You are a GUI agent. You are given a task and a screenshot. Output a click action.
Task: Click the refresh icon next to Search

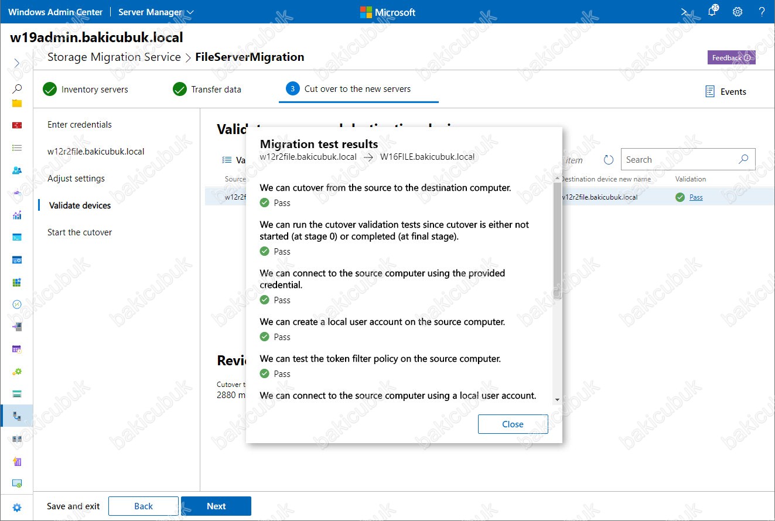tap(608, 160)
